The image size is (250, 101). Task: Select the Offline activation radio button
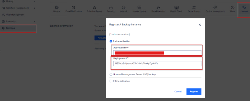coord(111,81)
